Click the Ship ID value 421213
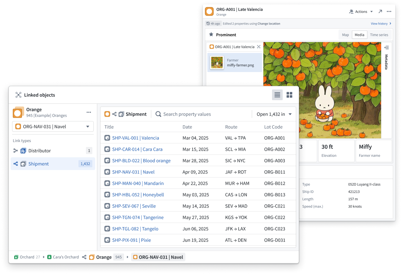 (x=354, y=192)
